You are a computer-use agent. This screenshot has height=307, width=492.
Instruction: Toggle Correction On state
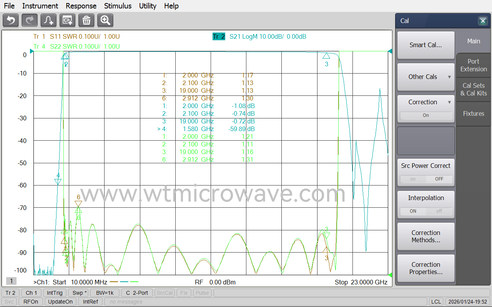click(426, 115)
